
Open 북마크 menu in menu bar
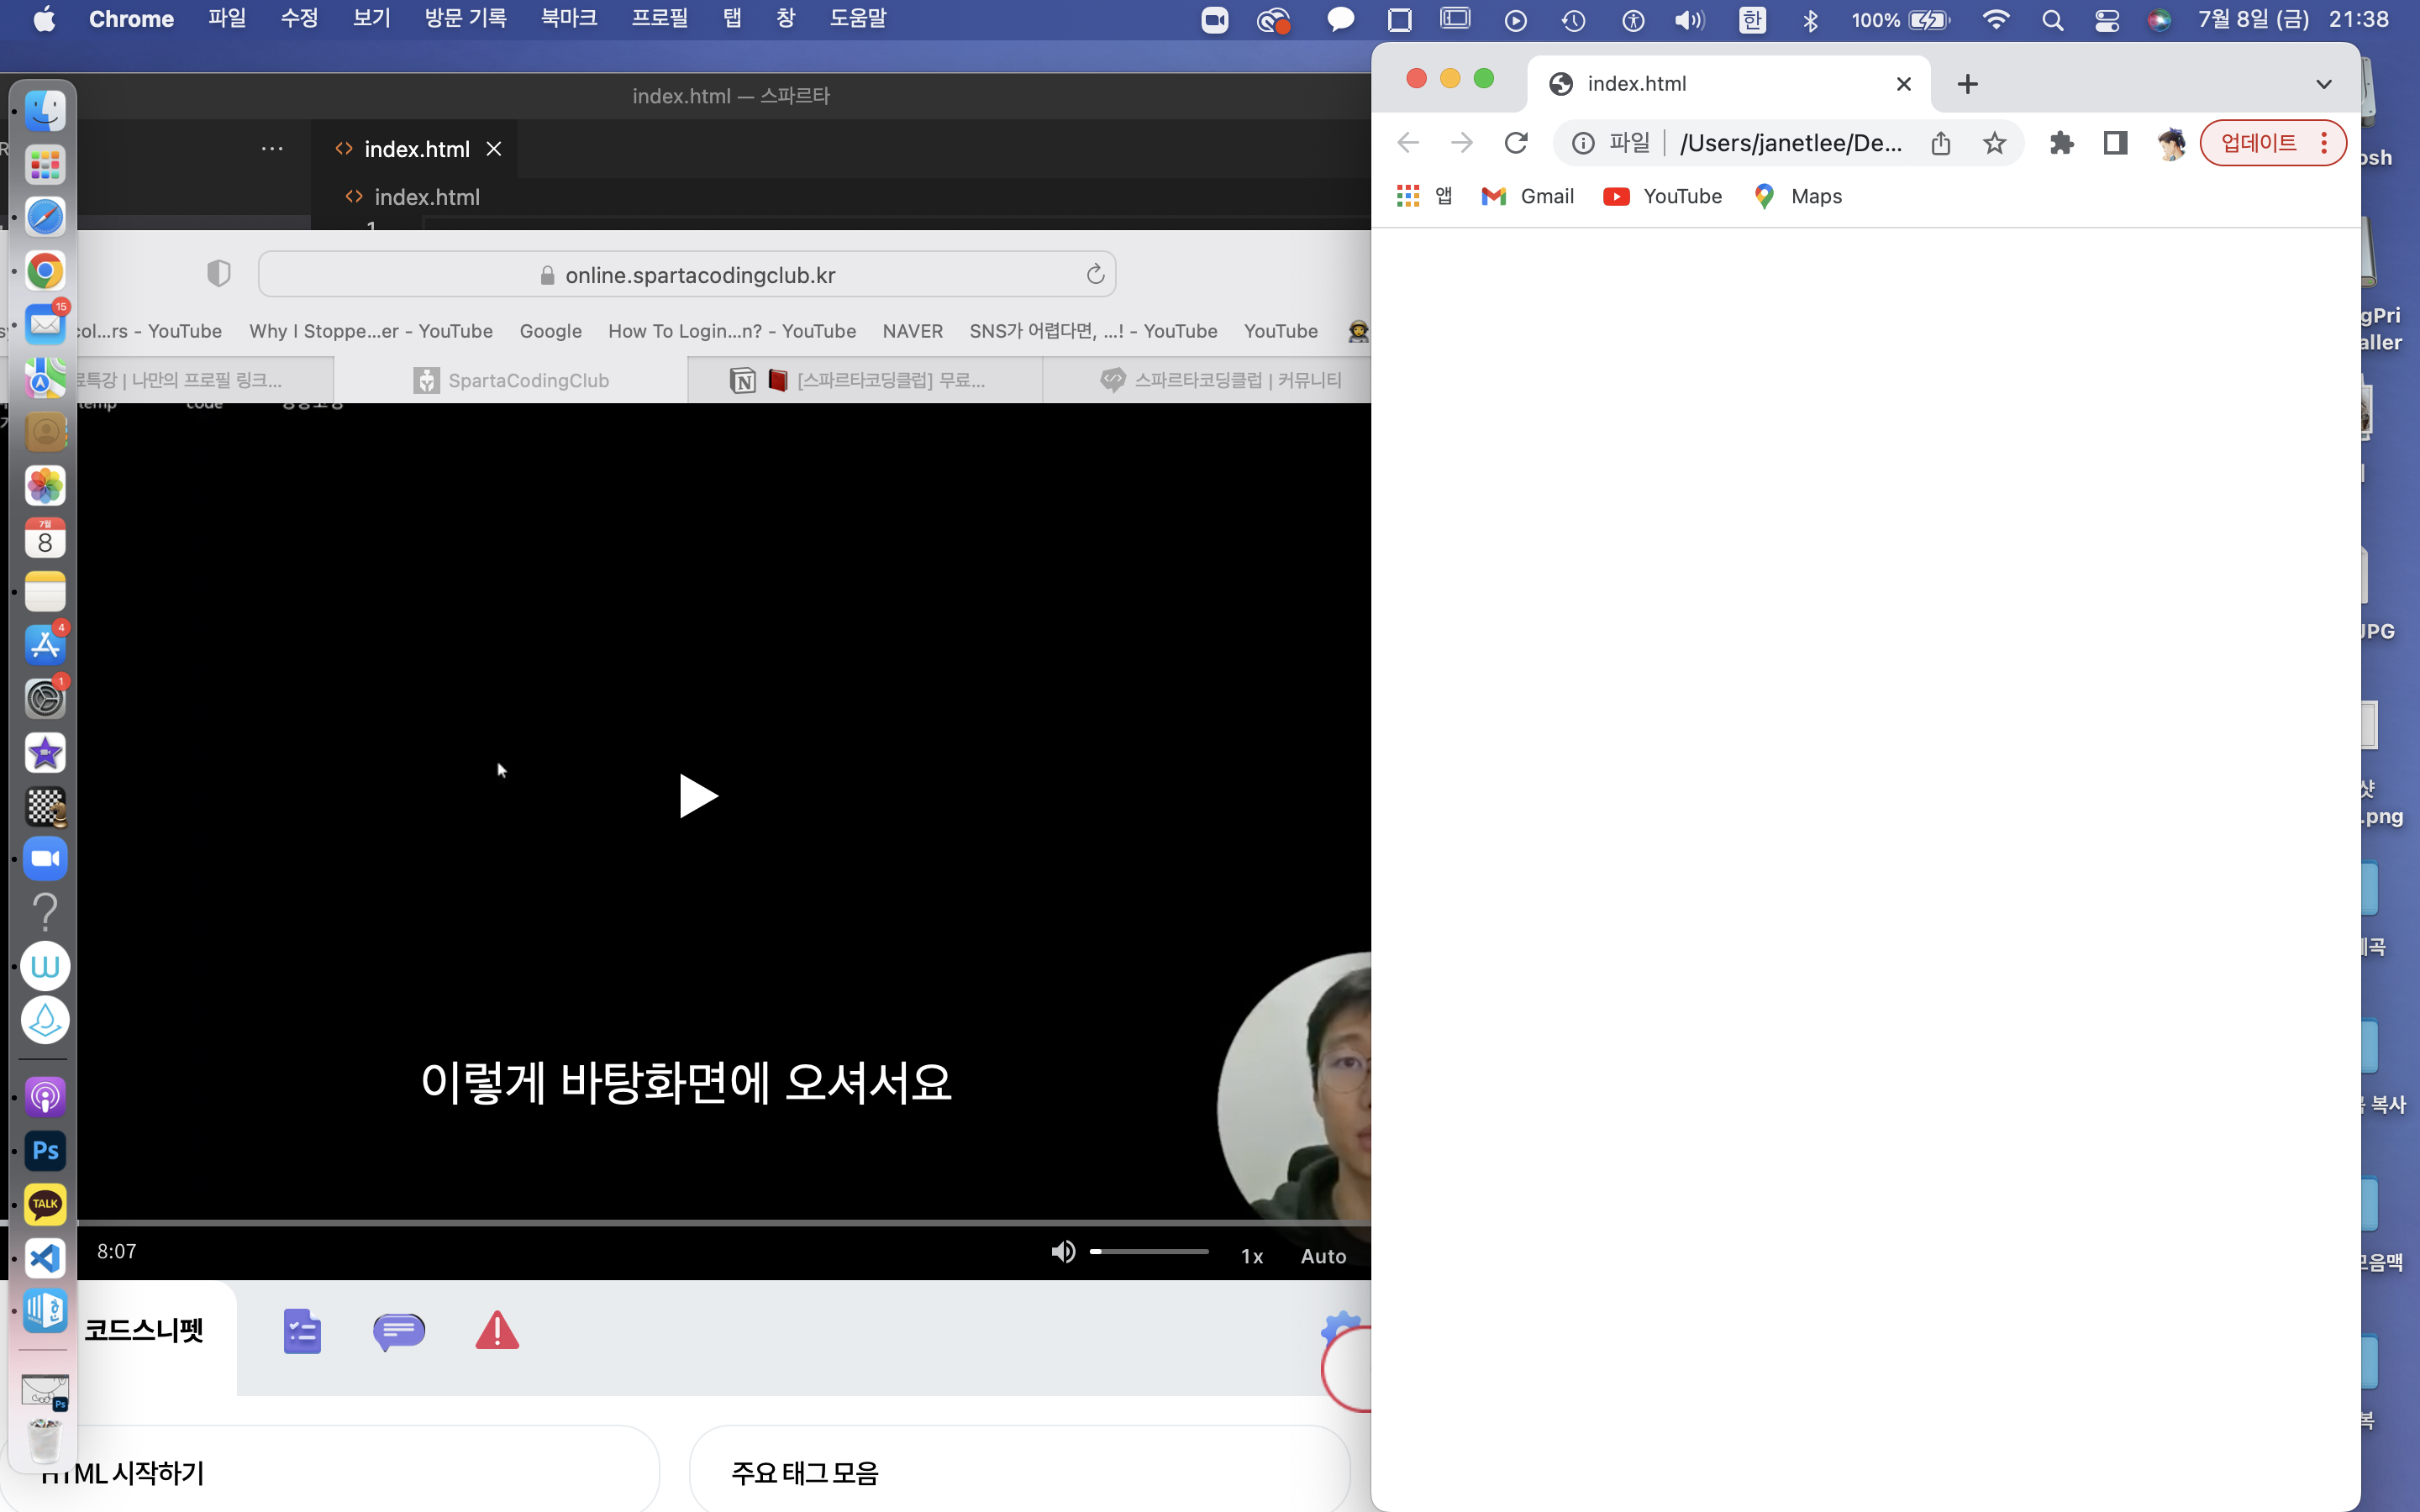[x=569, y=19]
